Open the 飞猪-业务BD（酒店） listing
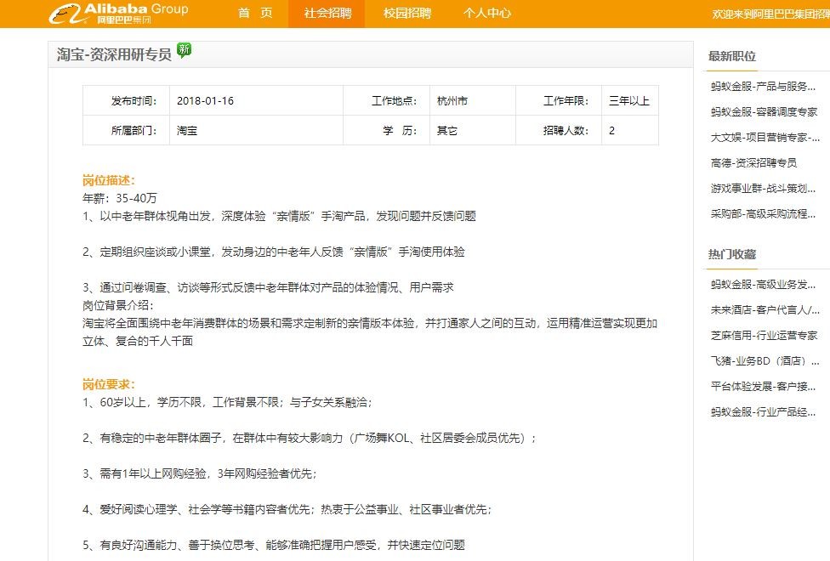The height and width of the screenshot is (561, 830). 765,360
